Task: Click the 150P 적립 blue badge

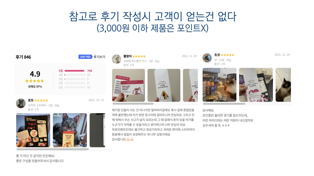Action: click(85, 57)
